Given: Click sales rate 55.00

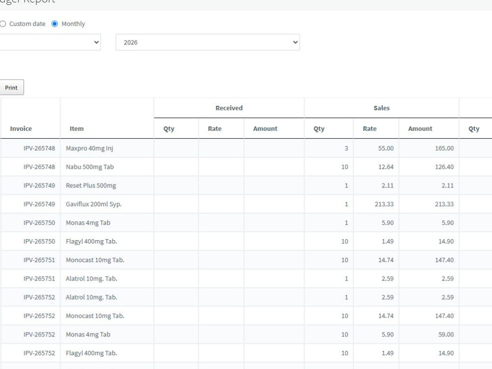Looking at the screenshot, I should pyautogui.click(x=386, y=148).
